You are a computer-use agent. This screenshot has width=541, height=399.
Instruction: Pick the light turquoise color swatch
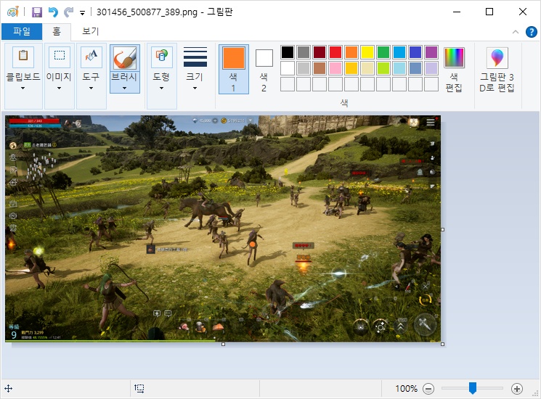(399, 68)
